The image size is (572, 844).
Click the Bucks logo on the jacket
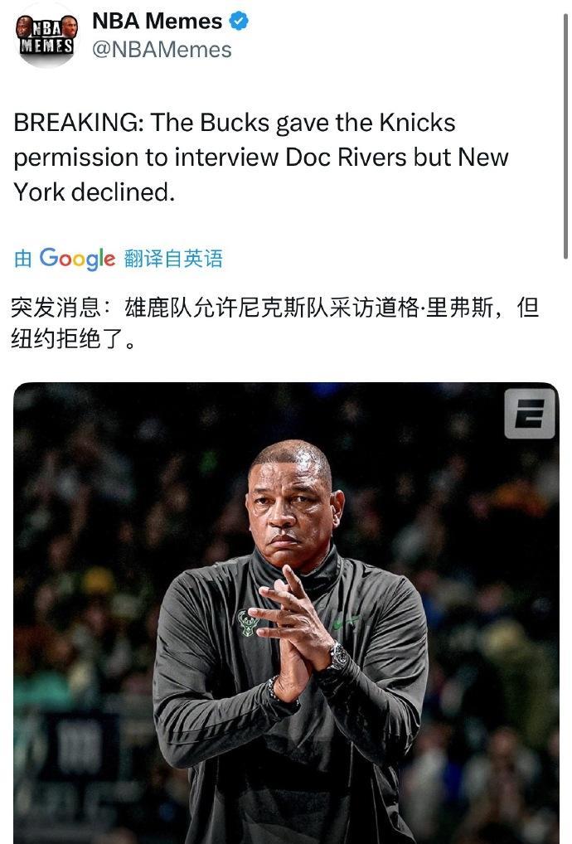click(249, 623)
